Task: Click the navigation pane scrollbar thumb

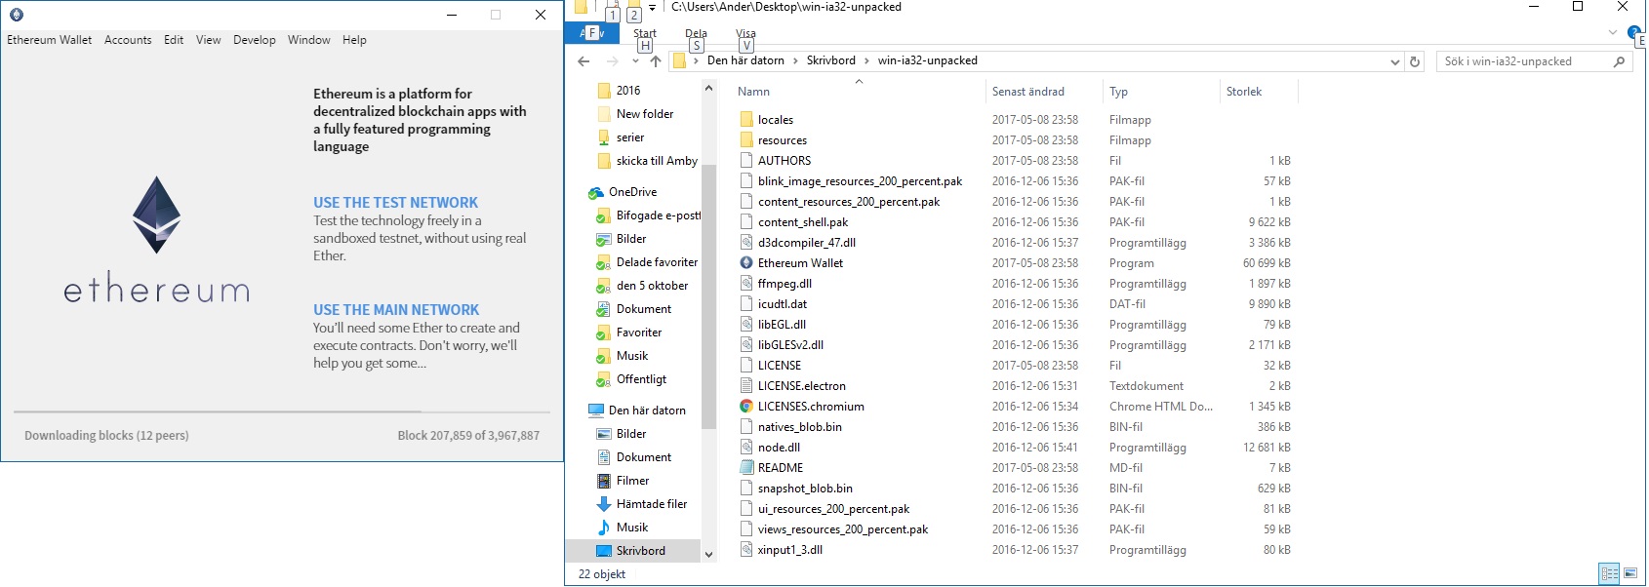Action: [708, 297]
